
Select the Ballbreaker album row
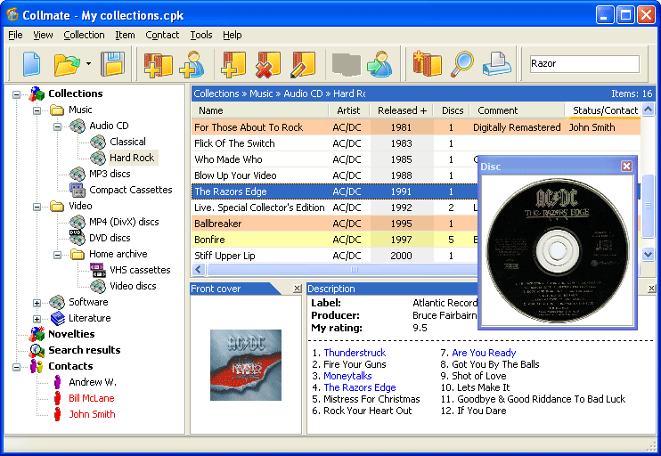coord(335,224)
